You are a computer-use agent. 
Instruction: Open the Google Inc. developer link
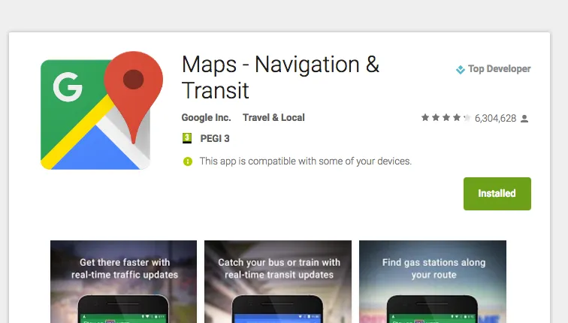coord(206,118)
